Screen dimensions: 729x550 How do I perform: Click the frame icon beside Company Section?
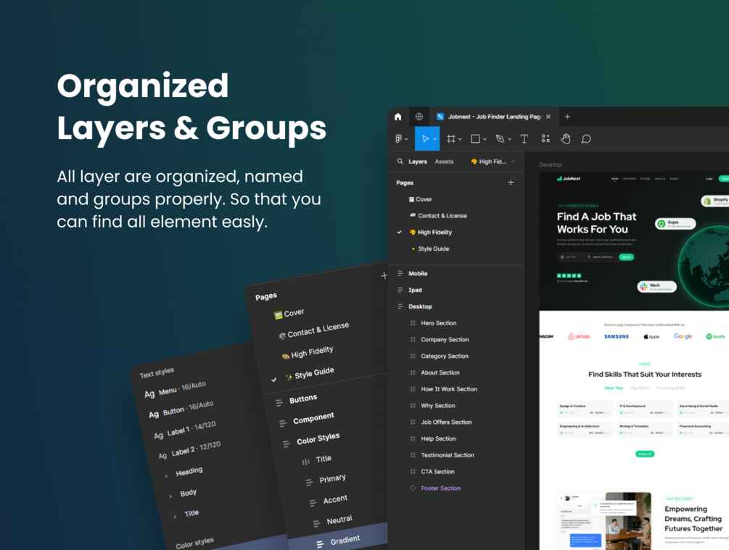click(413, 340)
